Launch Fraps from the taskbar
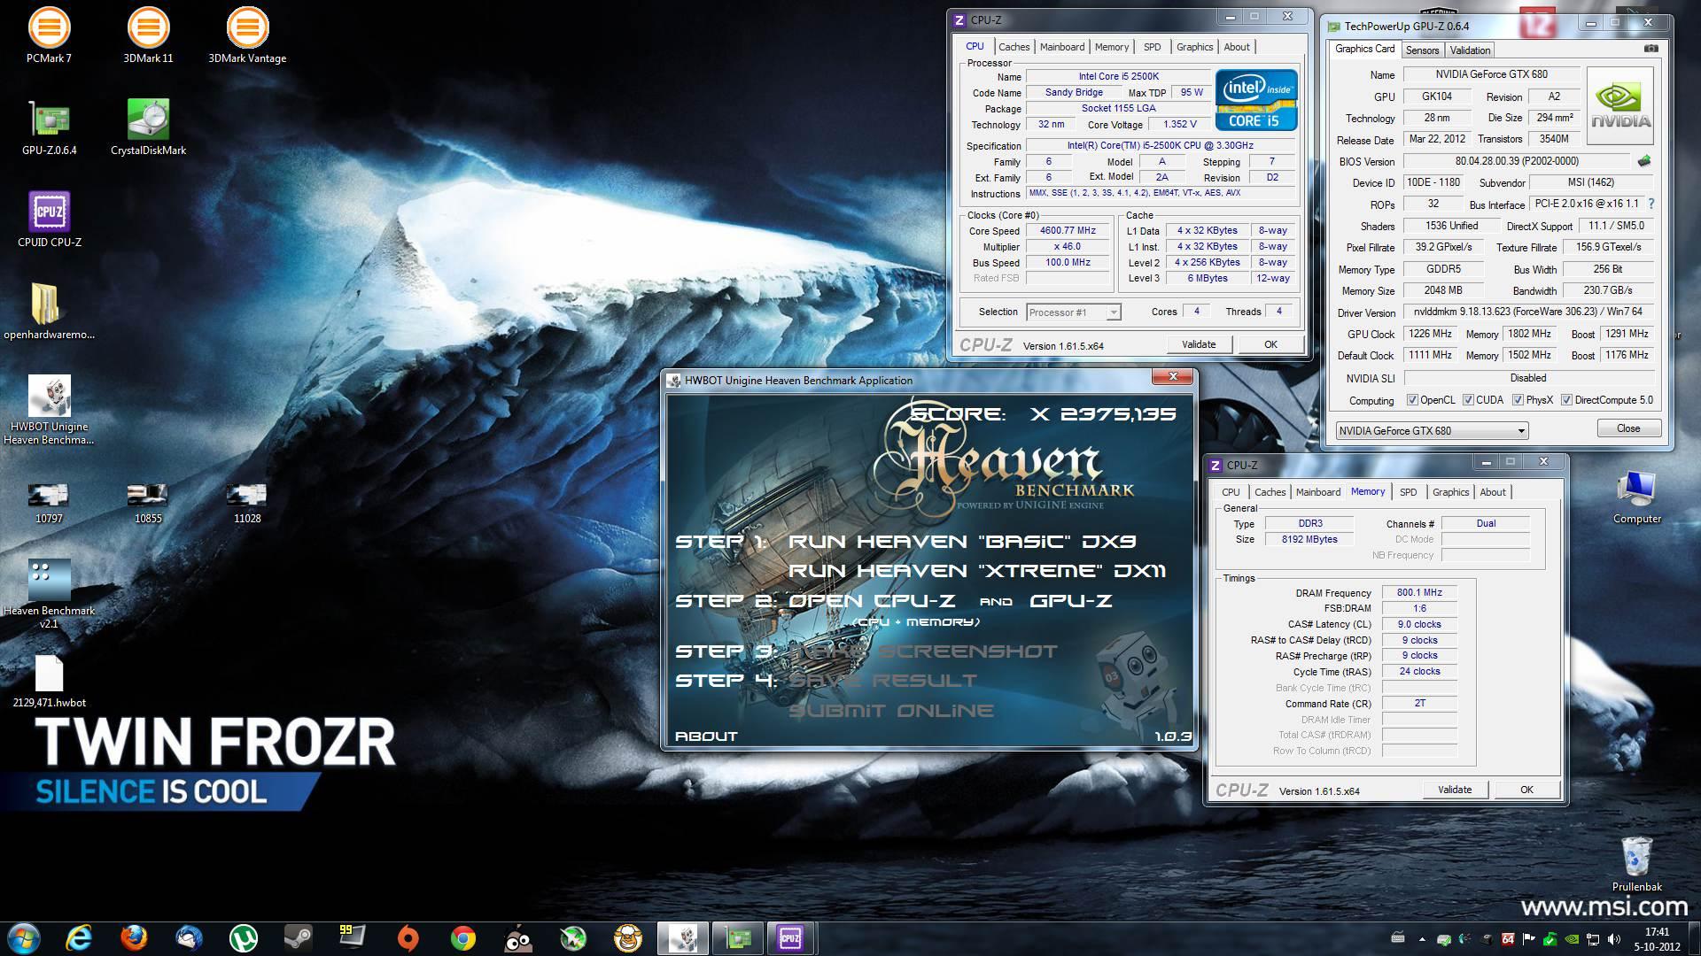This screenshot has width=1701, height=956. click(353, 937)
